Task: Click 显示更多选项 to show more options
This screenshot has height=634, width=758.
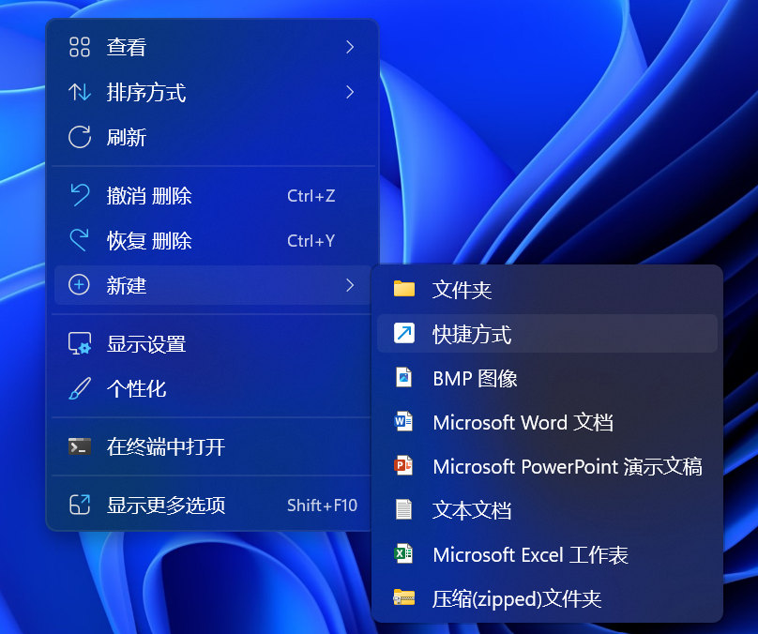Action: click(x=166, y=506)
